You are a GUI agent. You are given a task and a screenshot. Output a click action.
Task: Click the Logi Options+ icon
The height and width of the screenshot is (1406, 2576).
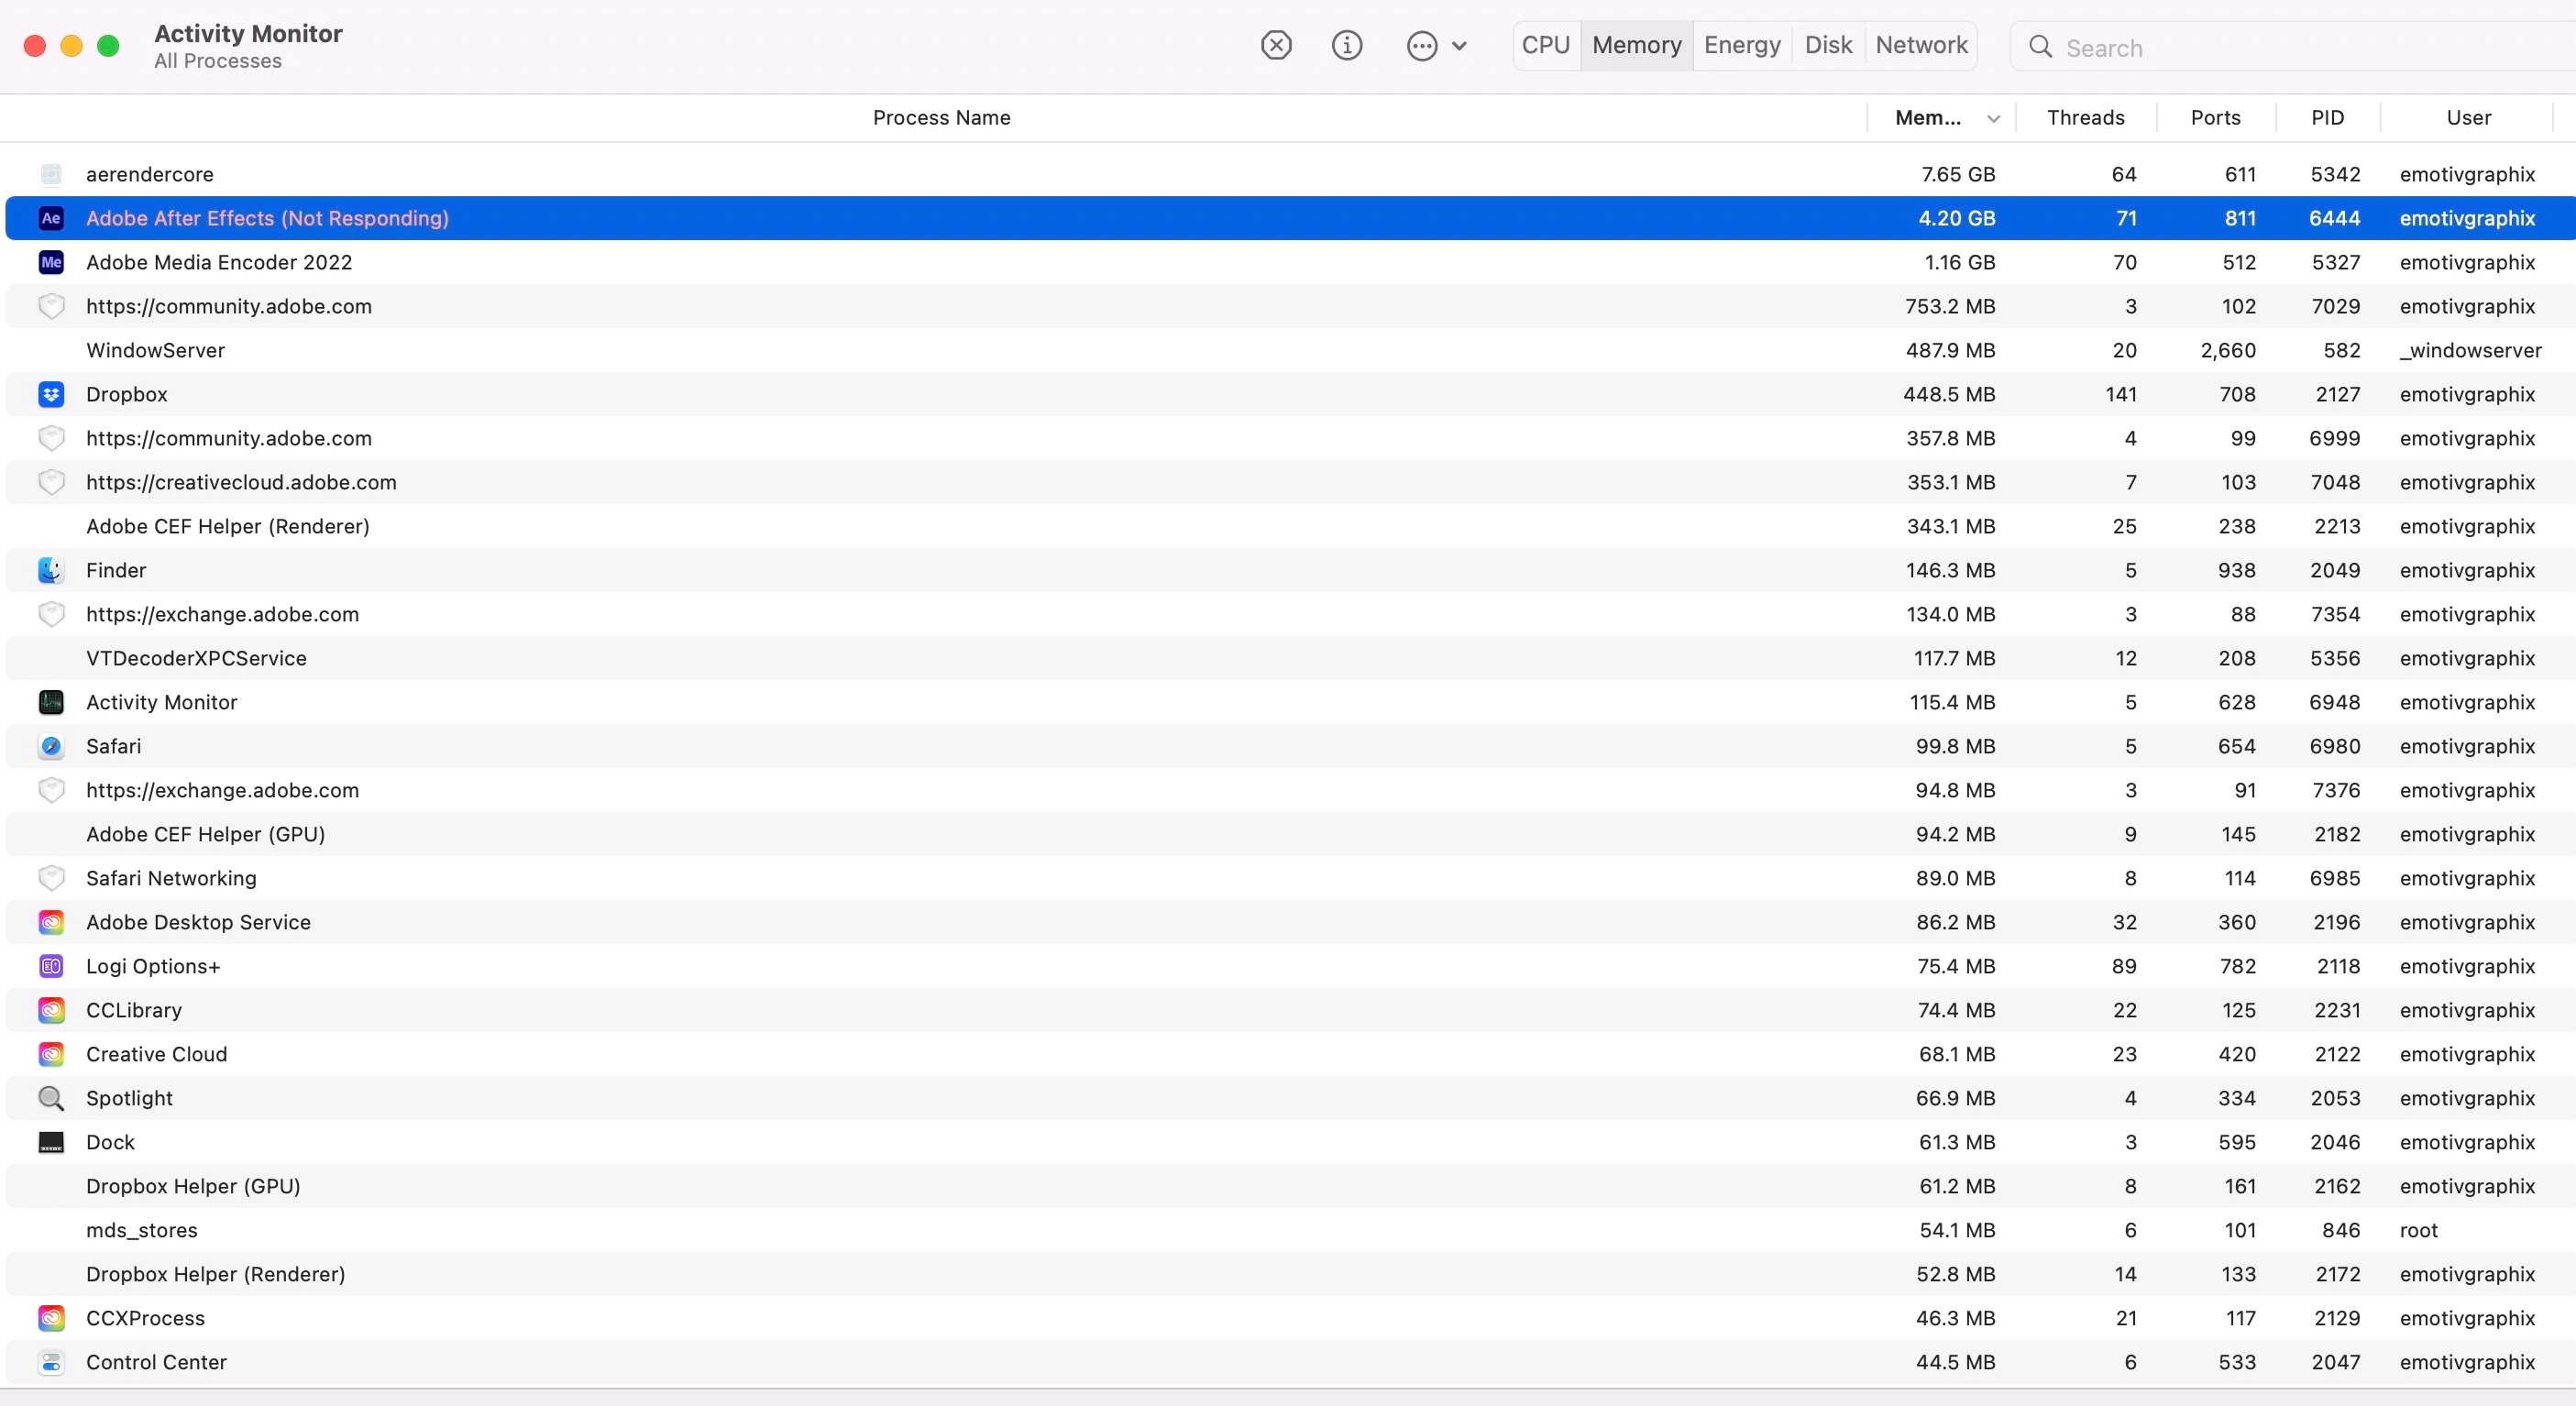51,966
